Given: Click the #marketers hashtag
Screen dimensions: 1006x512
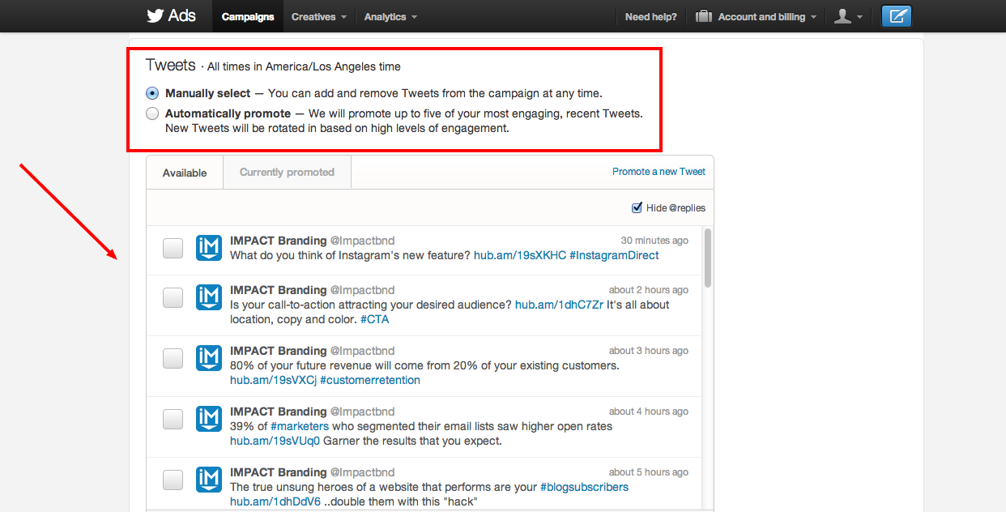Looking at the screenshot, I should pos(300,426).
